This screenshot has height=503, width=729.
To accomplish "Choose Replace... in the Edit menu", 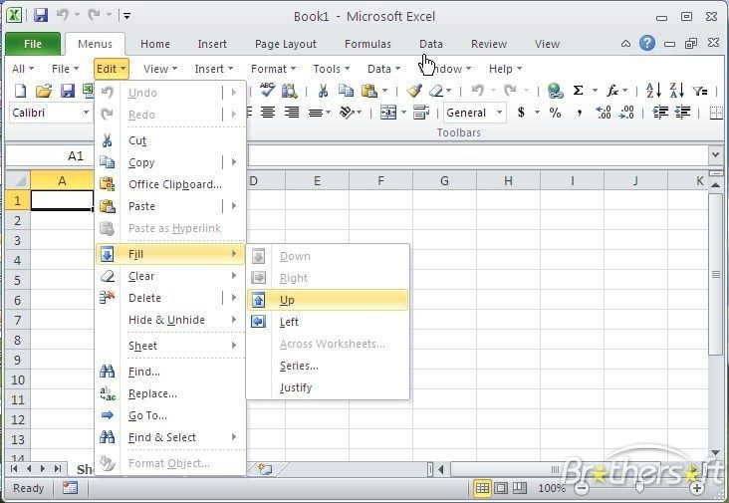I will [170, 393].
